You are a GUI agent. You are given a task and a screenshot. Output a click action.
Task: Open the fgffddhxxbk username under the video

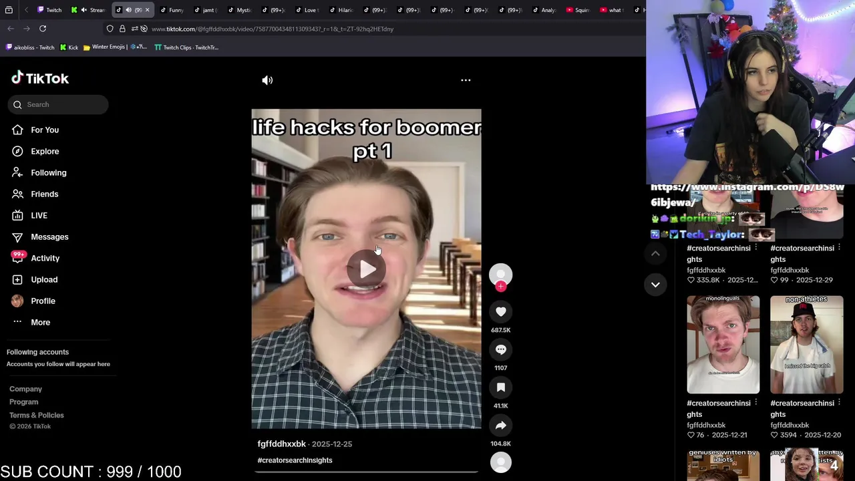click(282, 444)
